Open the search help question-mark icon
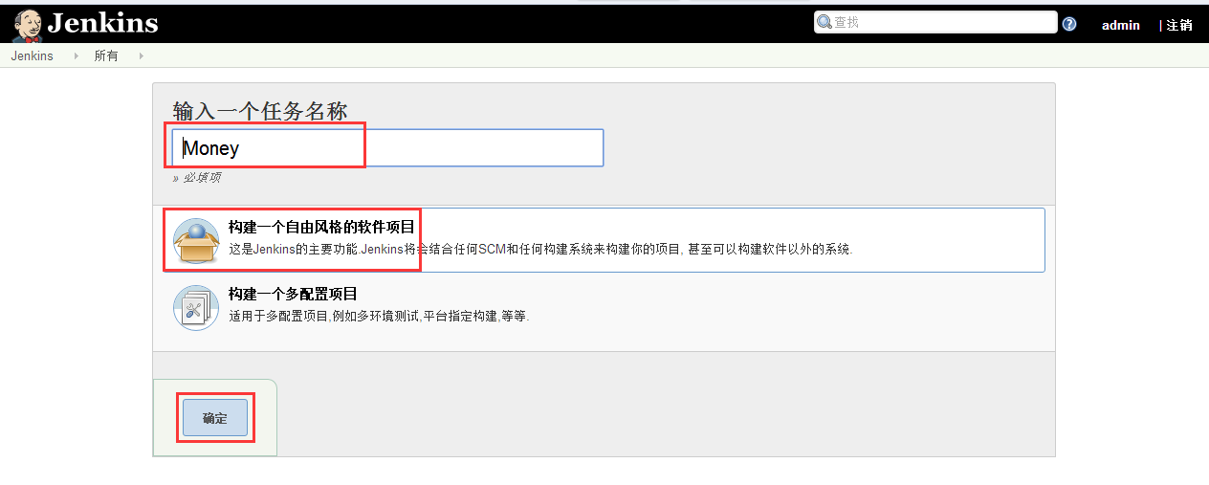The height and width of the screenshot is (485, 1209). (1069, 25)
